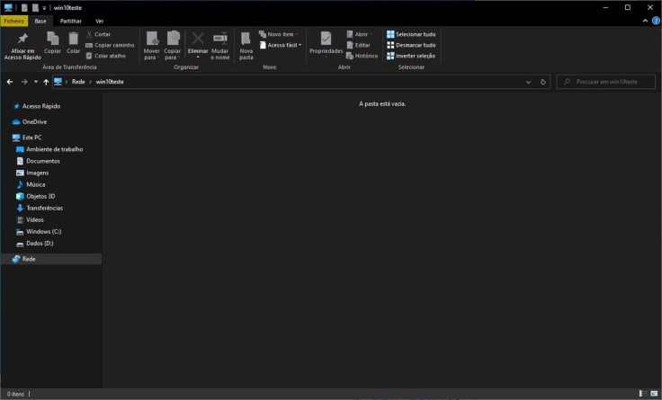Image resolution: width=662 pixels, height=400 pixels.
Task: Switch to the Partilhar ribbon tab
Action: point(70,21)
